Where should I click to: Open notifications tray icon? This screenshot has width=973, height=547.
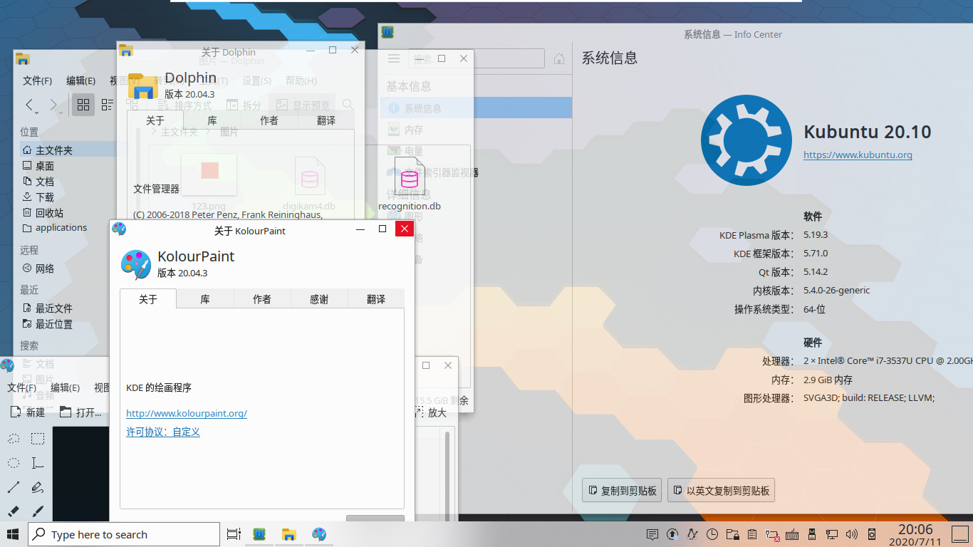pyautogui.click(x=652, y=534)
